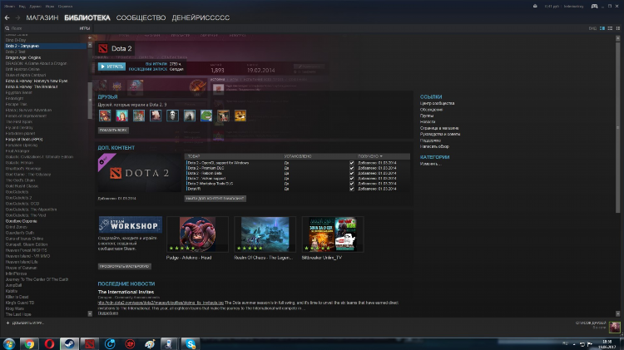Open Skype from the taskbar
The height and width of the screenshot is (350, 624).
pyautogui.click(x=191, y=343)
